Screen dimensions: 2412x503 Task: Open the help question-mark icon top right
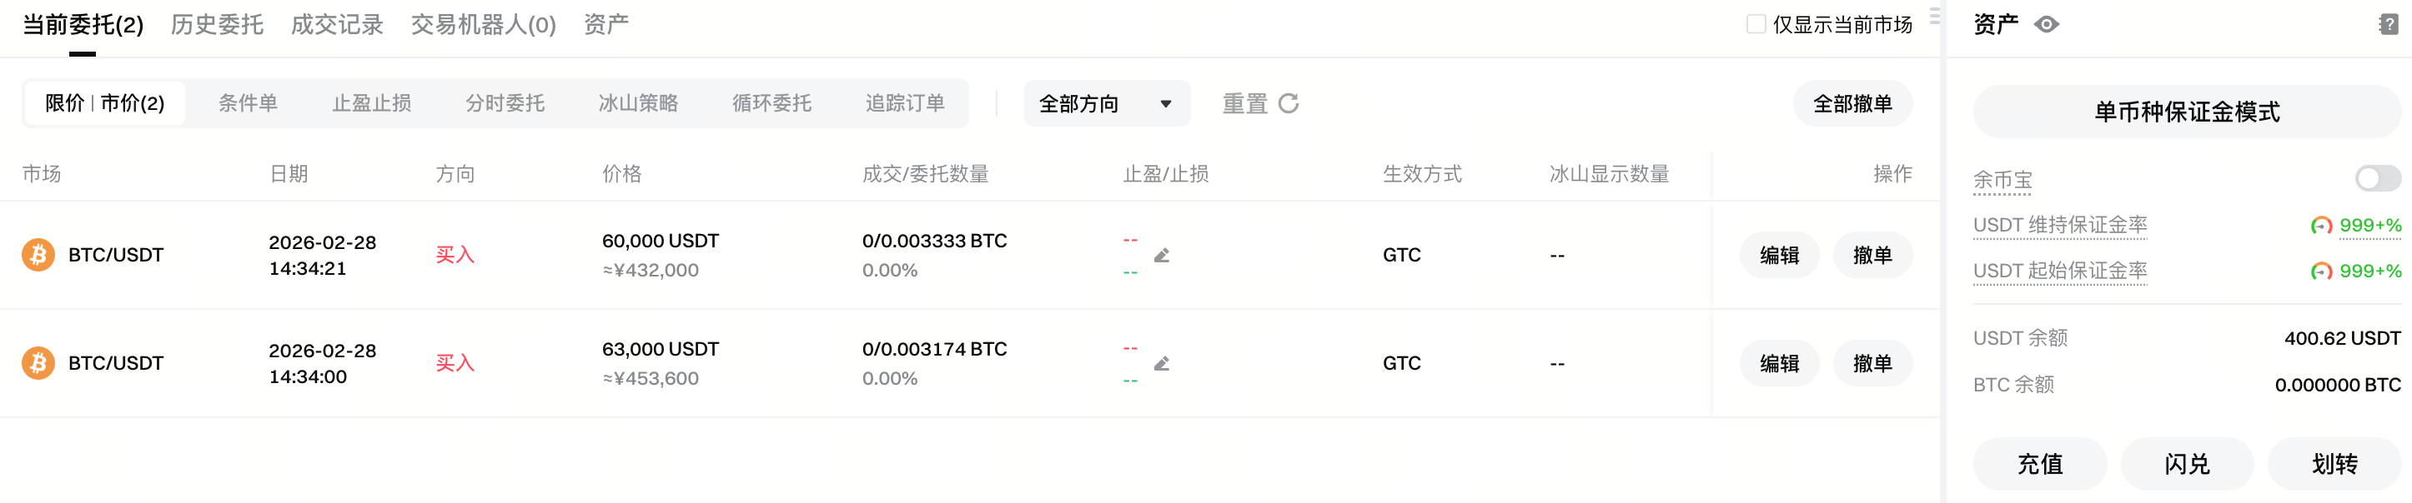coord(2391,24)
